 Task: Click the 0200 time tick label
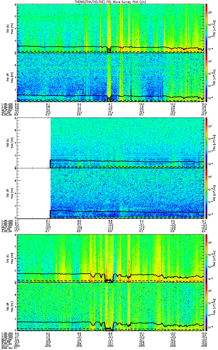point(17,346)
